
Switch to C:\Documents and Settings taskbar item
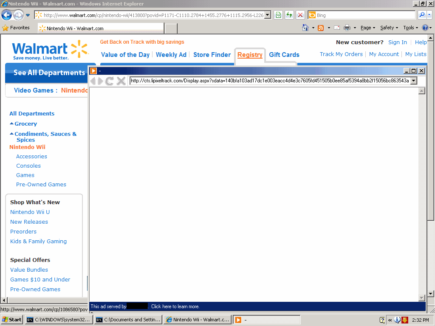click(128, 320)
